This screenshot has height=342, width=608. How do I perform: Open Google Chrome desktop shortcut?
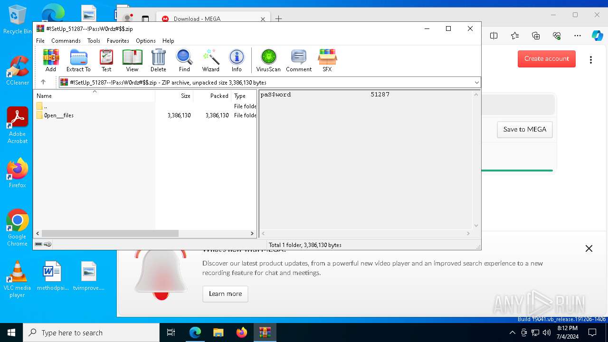[18, 228]
